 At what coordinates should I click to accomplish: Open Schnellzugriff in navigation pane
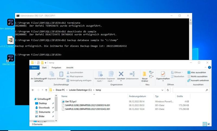click(x=42, y=99)
